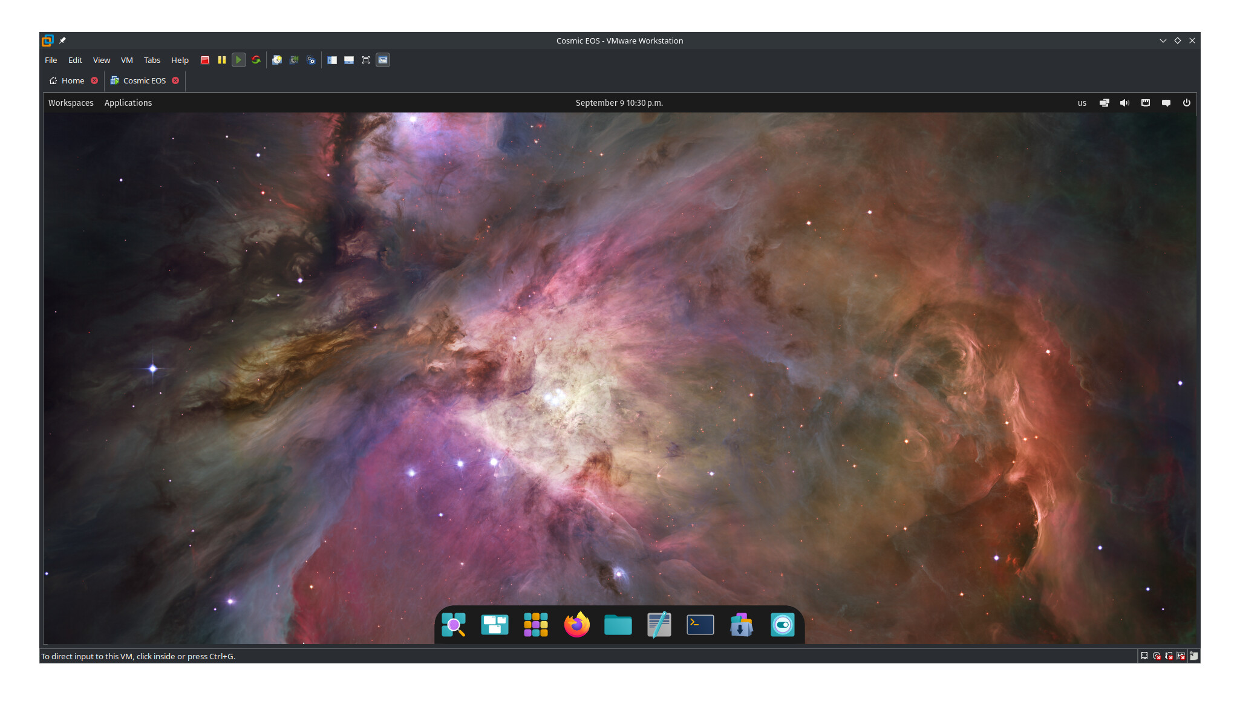Open the guest Applications menu
The image size is (1240, 710).
(128, 103)
